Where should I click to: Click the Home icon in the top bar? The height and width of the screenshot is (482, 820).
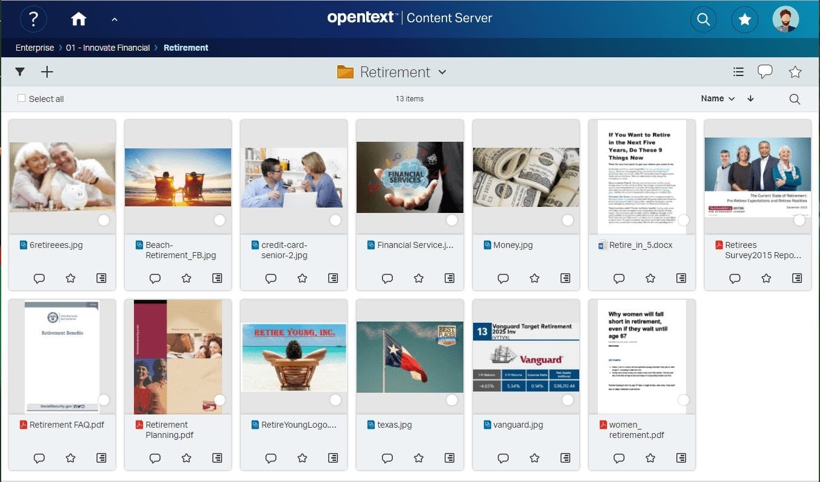click(x=78, y=19)
